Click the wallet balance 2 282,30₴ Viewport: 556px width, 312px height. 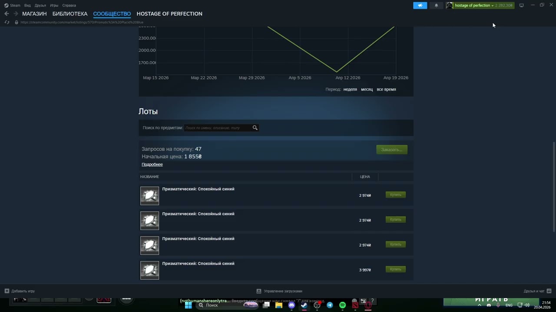504,5
